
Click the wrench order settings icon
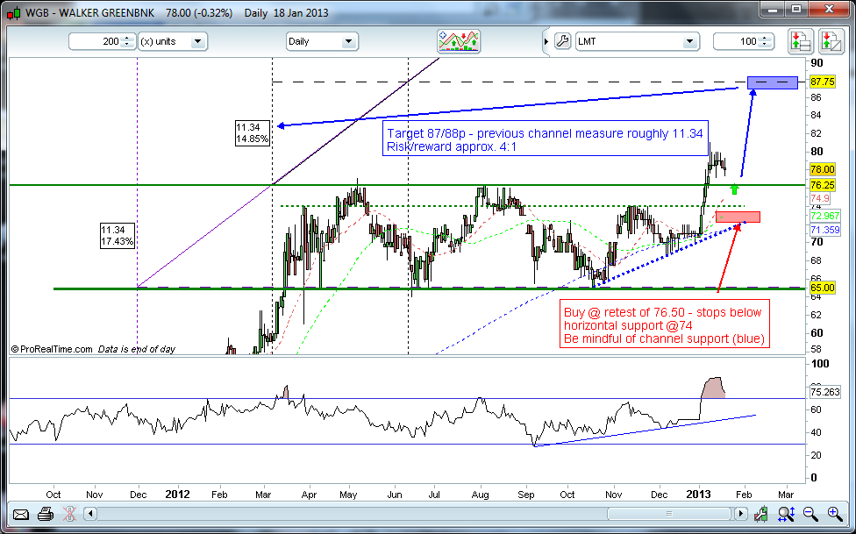coord(563,41)
